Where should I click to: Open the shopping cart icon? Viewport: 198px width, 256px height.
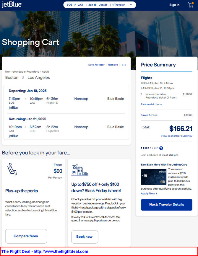coord(191,5)
